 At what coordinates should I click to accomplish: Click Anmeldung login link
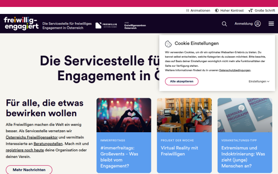(243, 24)
